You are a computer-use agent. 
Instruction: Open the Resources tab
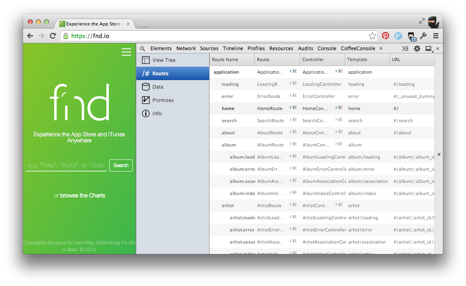281,49
